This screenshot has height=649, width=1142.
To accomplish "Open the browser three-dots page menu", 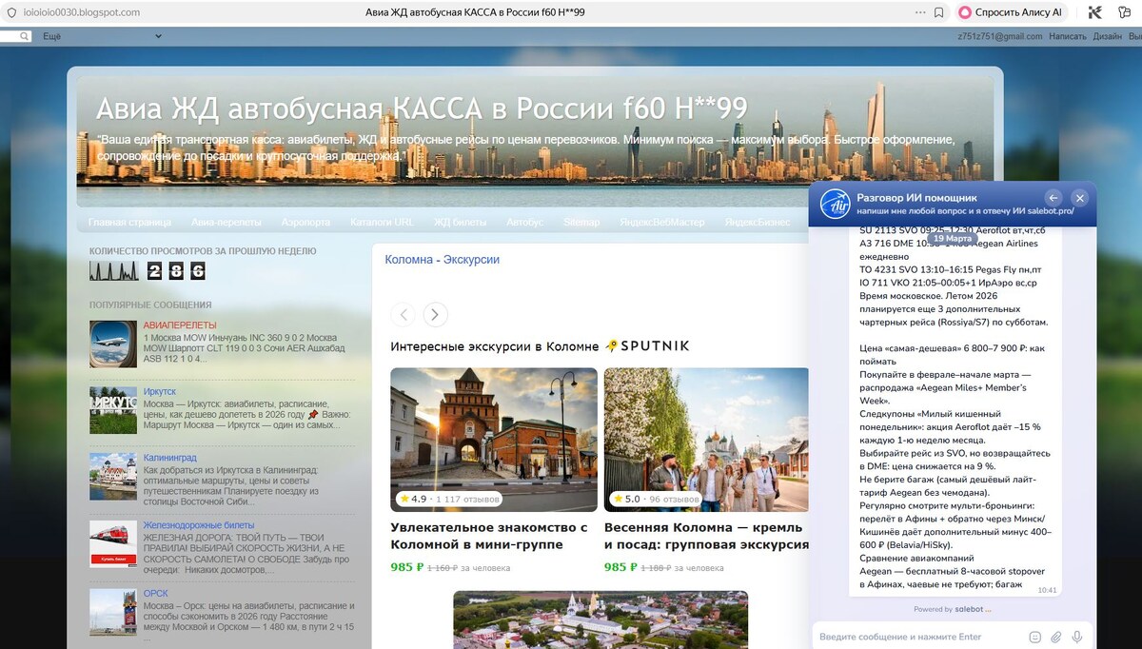I will point(919,12).
